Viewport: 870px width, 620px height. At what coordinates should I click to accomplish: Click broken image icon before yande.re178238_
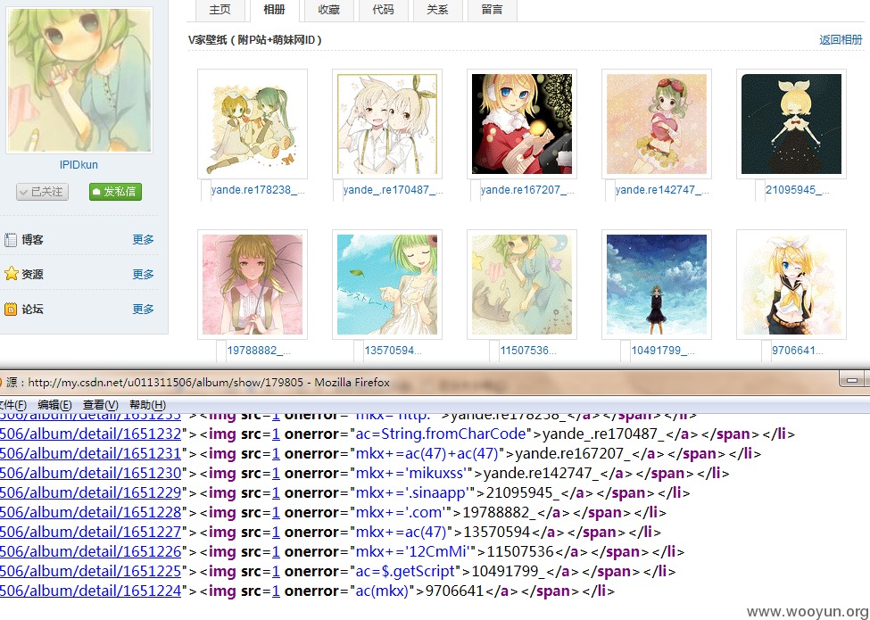point(205,190)
